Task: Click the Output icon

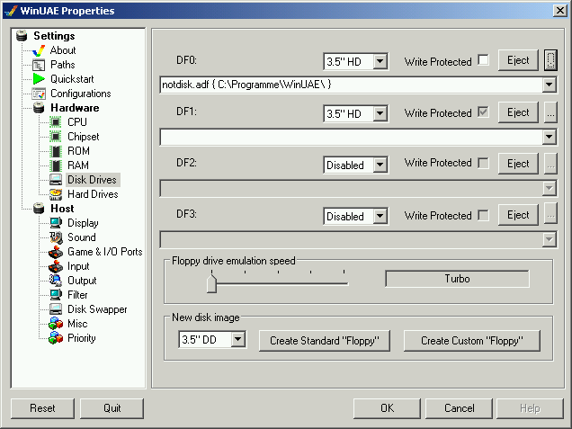Action: point(56,281)
